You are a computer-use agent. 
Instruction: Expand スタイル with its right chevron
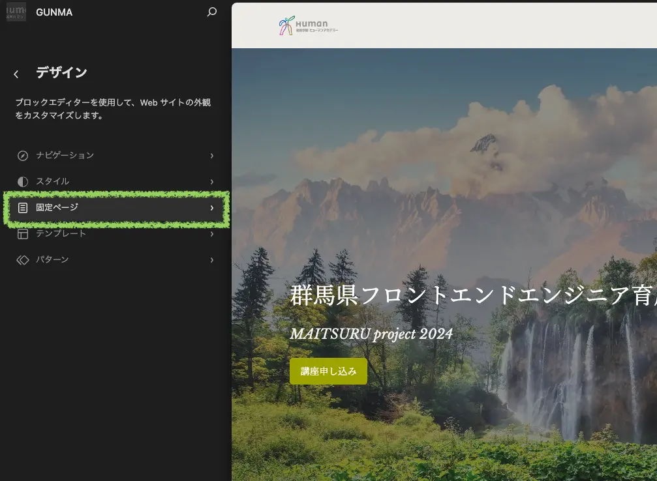pyautogui.click(x=212, y=182)
